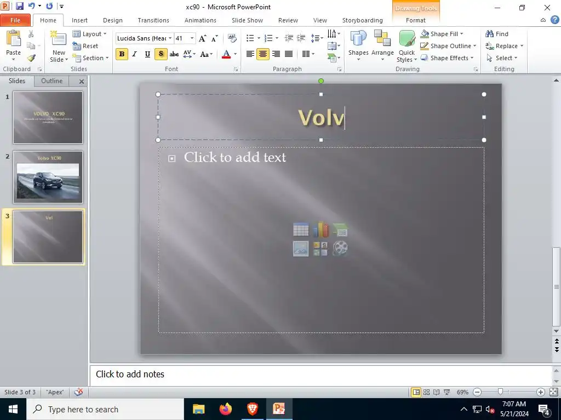Click the Decrease List Level icon

pos(289,38)
